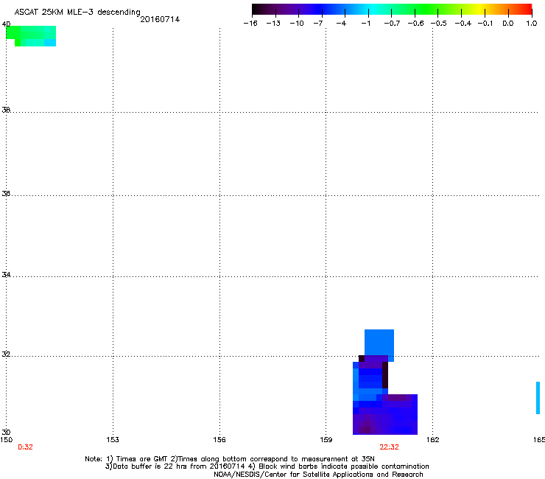Click the -7 color scale label

[x=318, y=24]
